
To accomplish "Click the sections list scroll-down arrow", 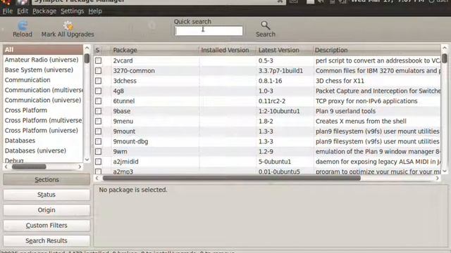I will 87,160.
